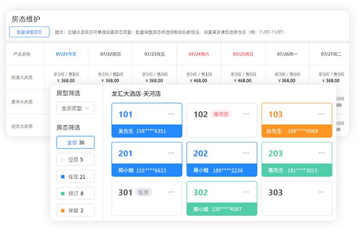Select the 07/21今天 date column header
Image resolution: width=361 pixels, height=229 pixels.
[66, 54]
